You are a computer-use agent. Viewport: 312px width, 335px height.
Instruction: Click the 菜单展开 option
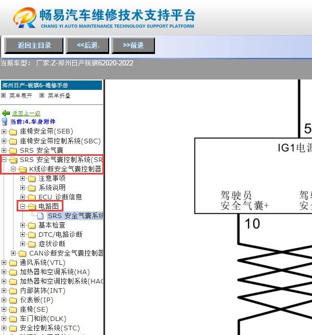[x=20, y=96]
